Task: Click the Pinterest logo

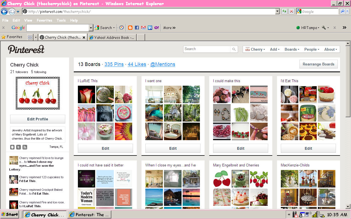Action: (x=26, y=49)
